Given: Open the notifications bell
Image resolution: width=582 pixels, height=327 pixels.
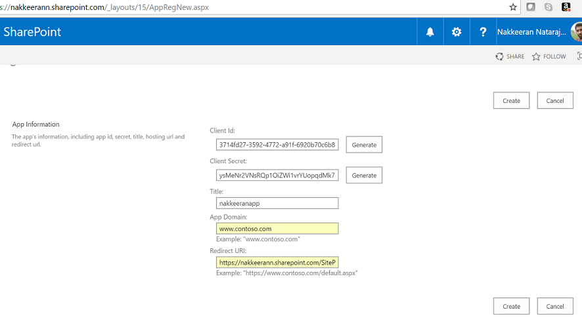Looking at the screenshot, I should tap(430, 31).
